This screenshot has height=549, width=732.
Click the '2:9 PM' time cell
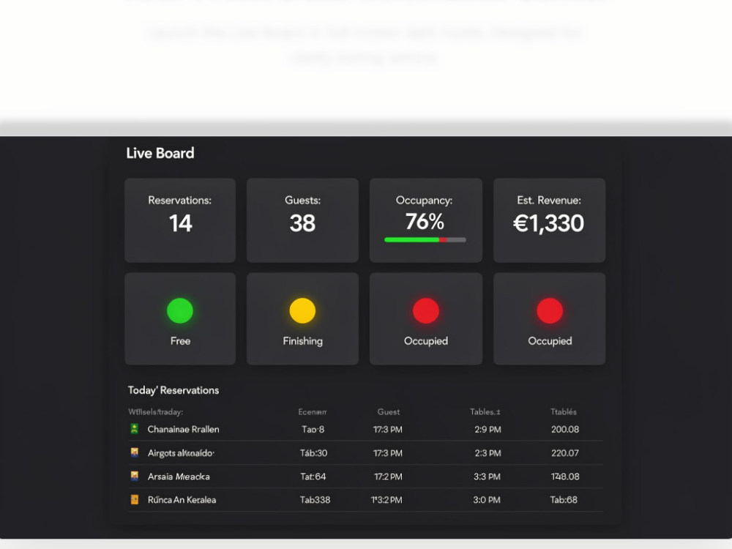coord(488,430)
